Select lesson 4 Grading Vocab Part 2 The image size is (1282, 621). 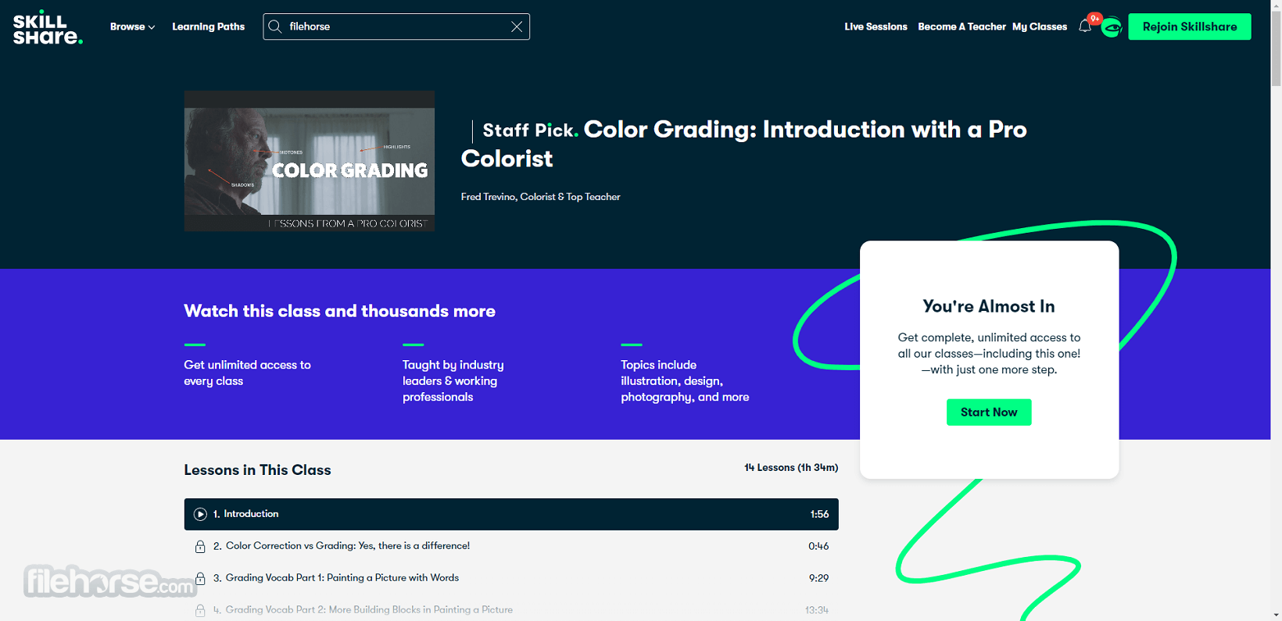point(511,610)
